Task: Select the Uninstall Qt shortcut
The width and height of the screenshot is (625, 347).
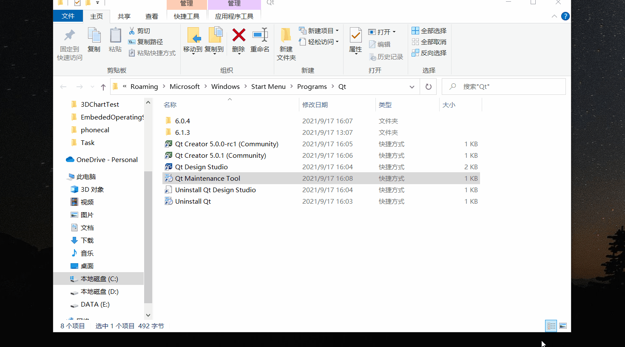Action: coord(188,201)
